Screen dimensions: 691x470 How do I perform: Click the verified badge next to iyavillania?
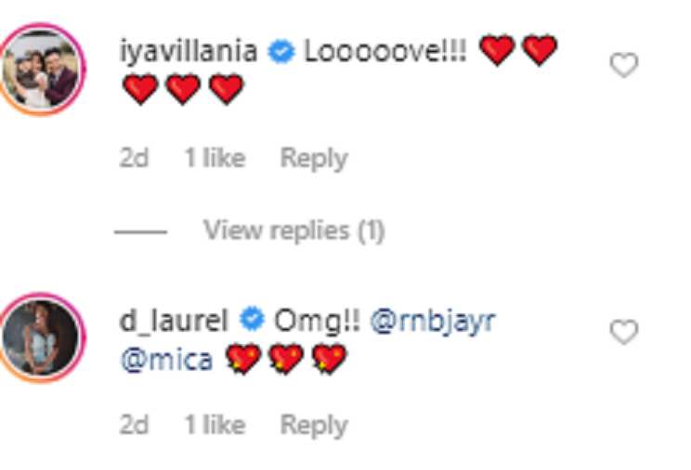coord(281,51)
